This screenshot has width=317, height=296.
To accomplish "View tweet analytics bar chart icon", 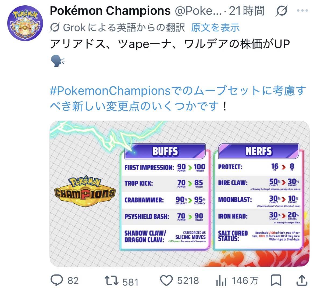I will pyautogui.click(x=221, y=281).
